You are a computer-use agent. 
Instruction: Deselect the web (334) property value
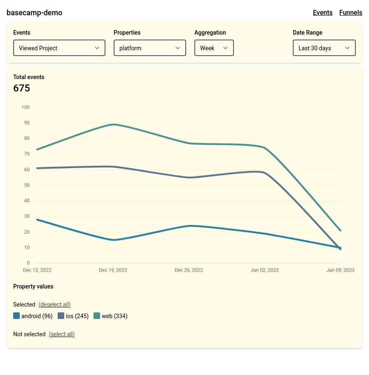click(x=111, y=316)
